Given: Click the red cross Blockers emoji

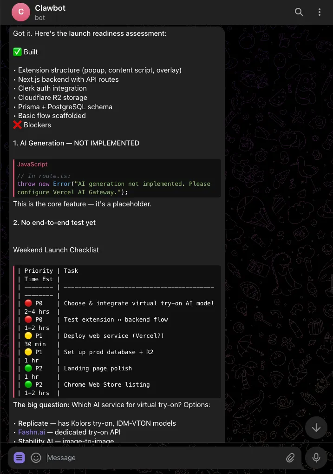Looking at the screenshot, I should tap(17, 125).
